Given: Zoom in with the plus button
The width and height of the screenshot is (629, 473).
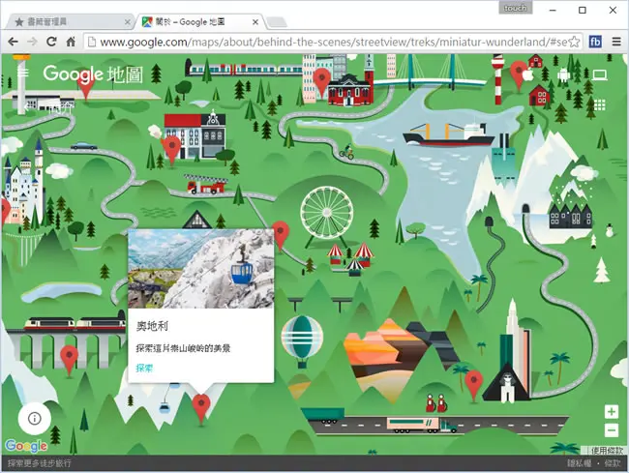Looking at the screenshot, I should click(x=612, y=412).
